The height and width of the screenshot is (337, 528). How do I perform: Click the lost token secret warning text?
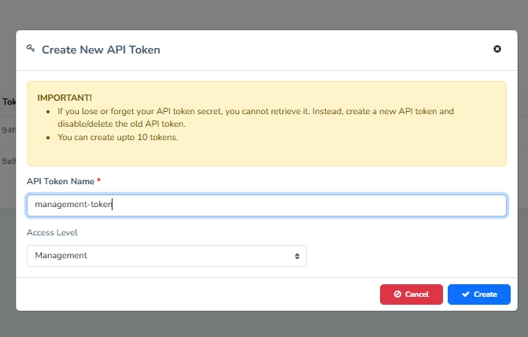pyautogui.click(x=256, y=117)
